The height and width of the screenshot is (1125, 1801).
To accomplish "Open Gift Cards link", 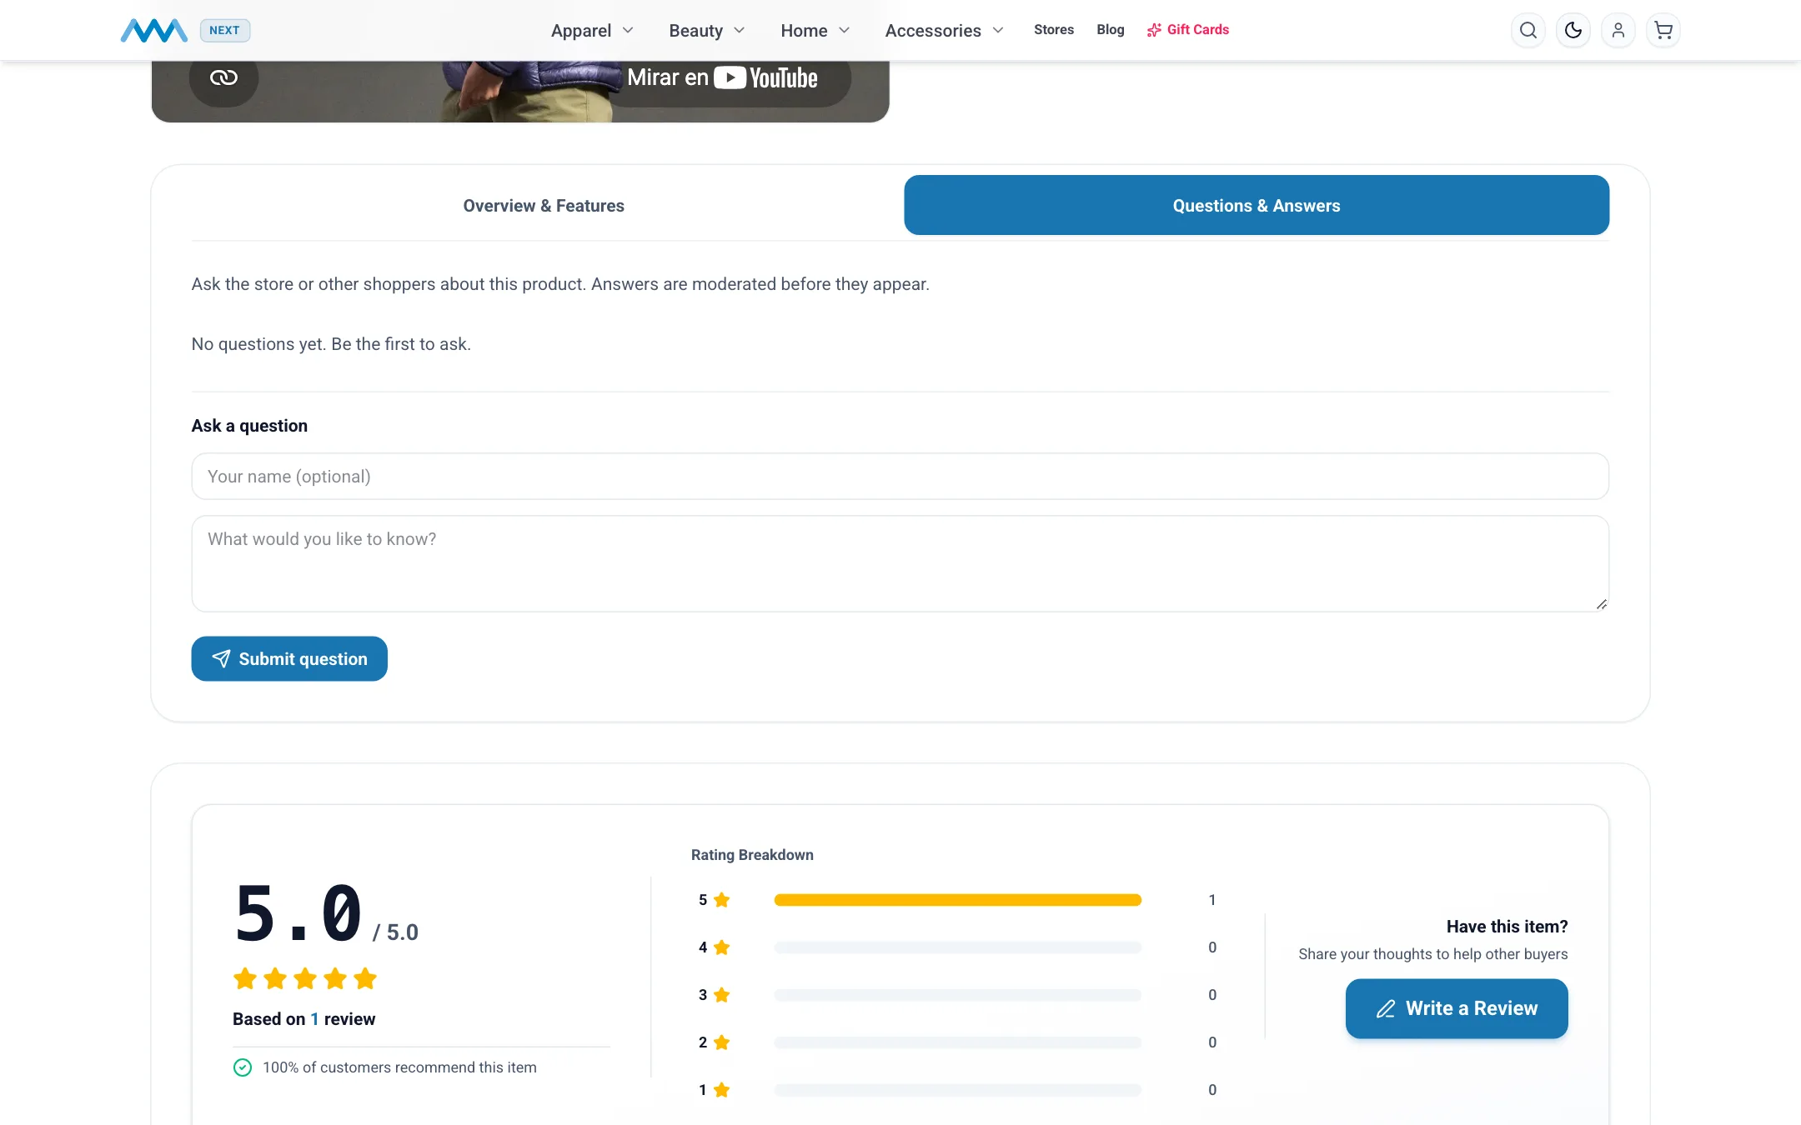I will tap(1187, 29).
